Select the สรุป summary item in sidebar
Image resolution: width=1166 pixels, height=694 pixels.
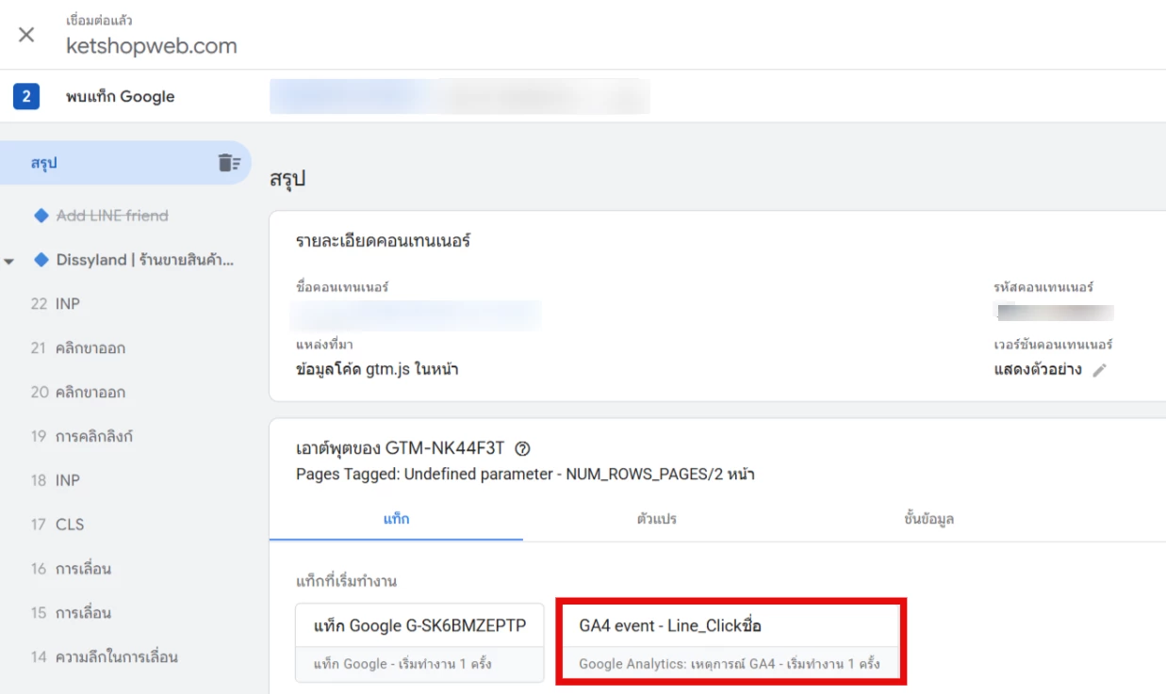pyautogui.click(x=44, y=163)
